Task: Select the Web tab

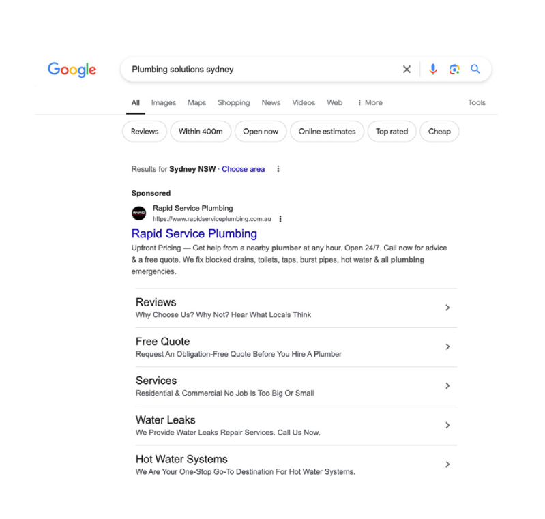Action: point(334,102)
